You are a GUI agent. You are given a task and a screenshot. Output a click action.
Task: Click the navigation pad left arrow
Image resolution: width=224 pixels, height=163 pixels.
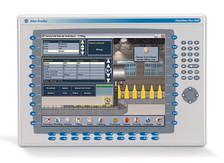tap(183, 95)
